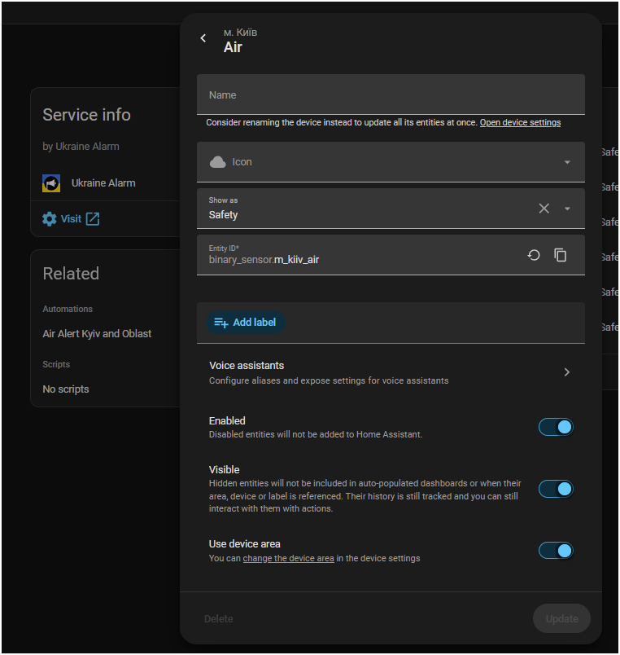
Task: Click the Update button
Action: pos(561,618)
